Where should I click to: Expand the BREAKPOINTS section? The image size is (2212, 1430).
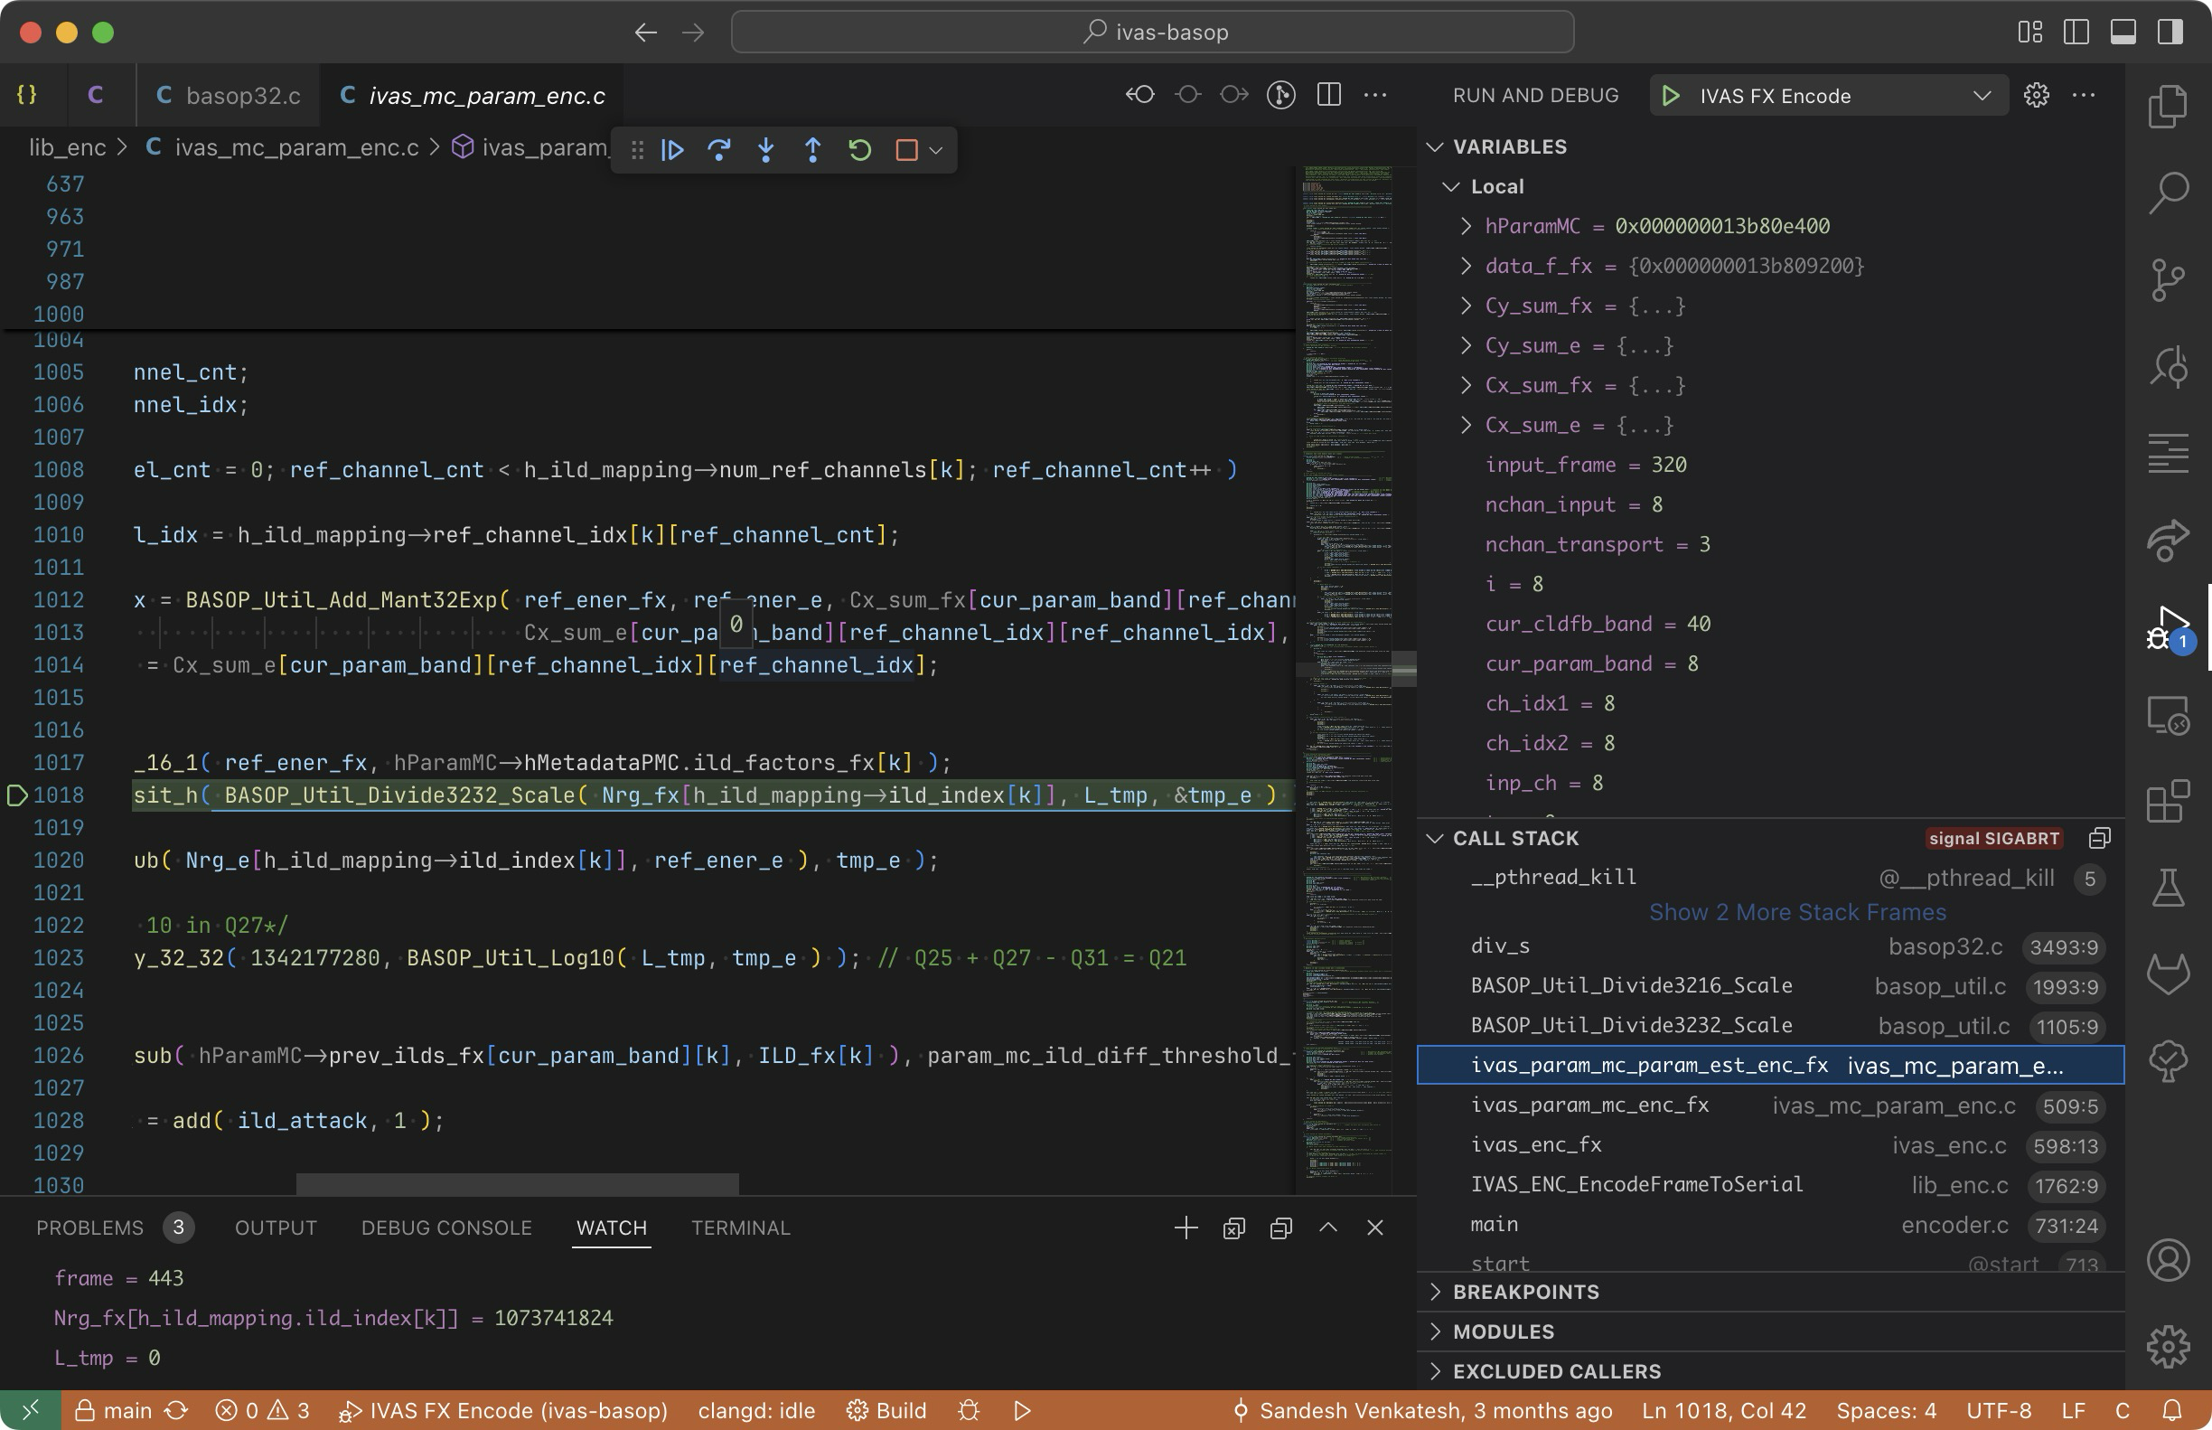pos(1525,1292)
